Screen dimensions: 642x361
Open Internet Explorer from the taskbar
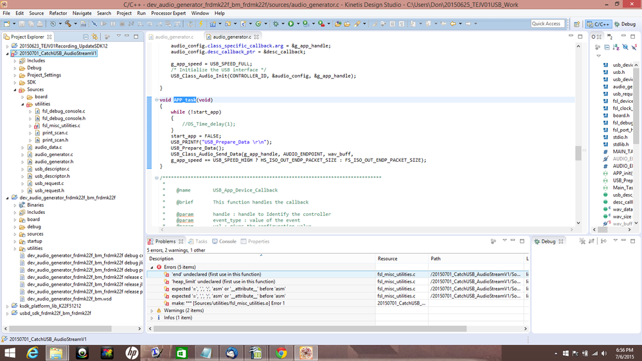click(x=32, y=353)
